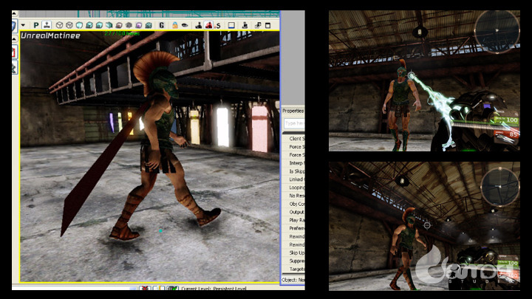532x299 pixels.
Task: Click the blue-bottomed frame icon
Action: tap(231, 25)
